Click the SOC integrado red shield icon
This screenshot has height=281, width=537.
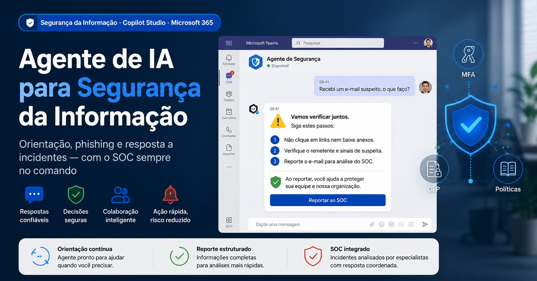pyautogui.click(x=313, y=256)
